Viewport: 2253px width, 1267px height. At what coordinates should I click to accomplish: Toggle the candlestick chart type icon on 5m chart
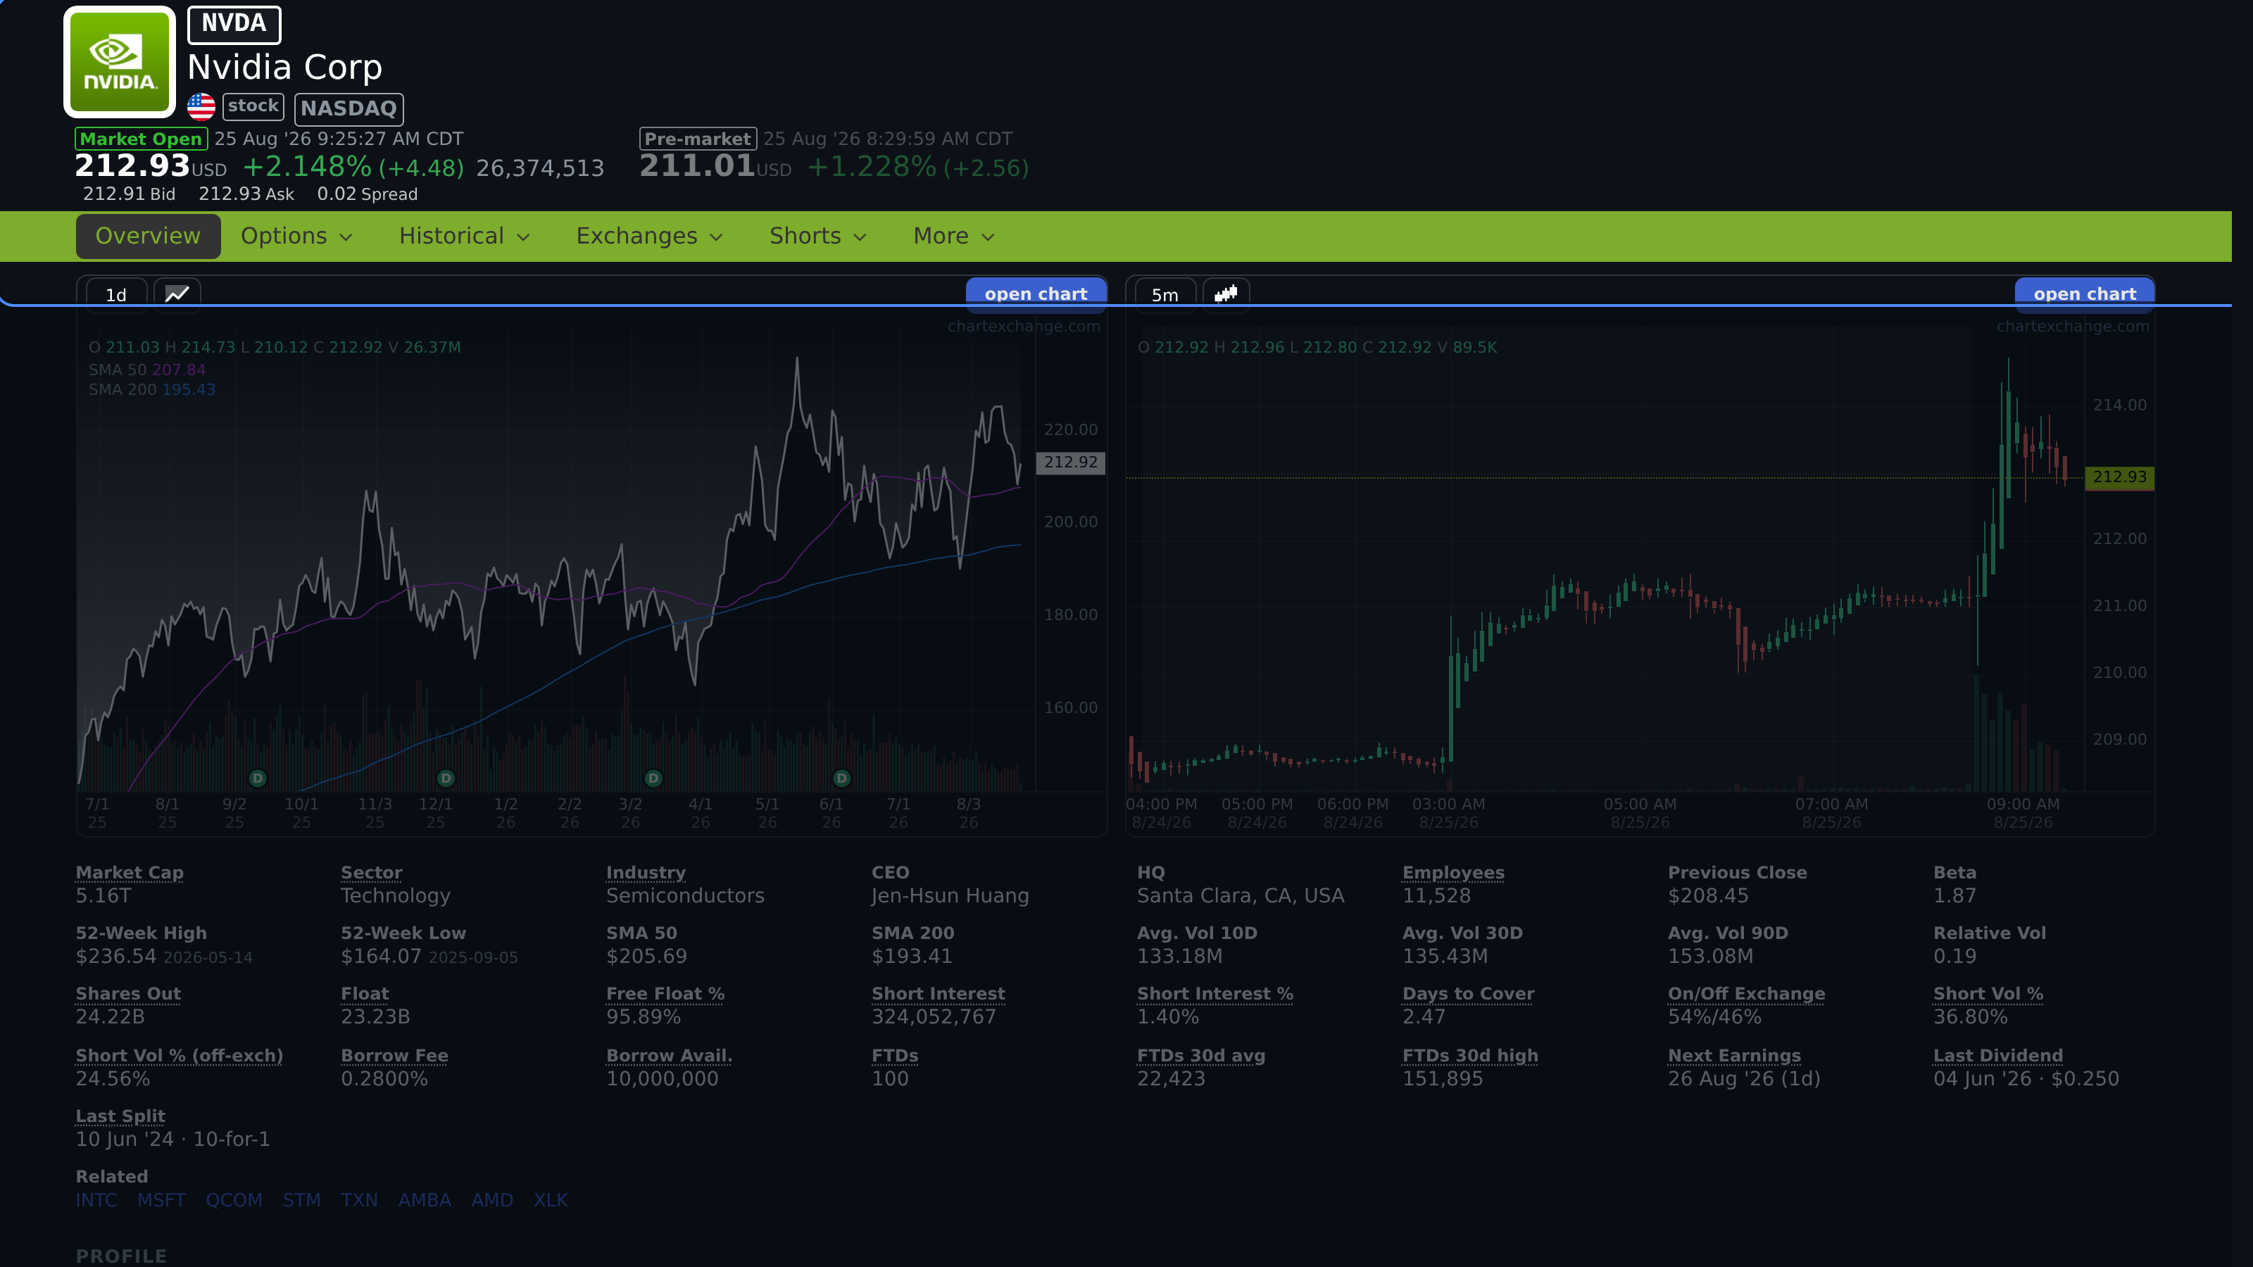1226,294
